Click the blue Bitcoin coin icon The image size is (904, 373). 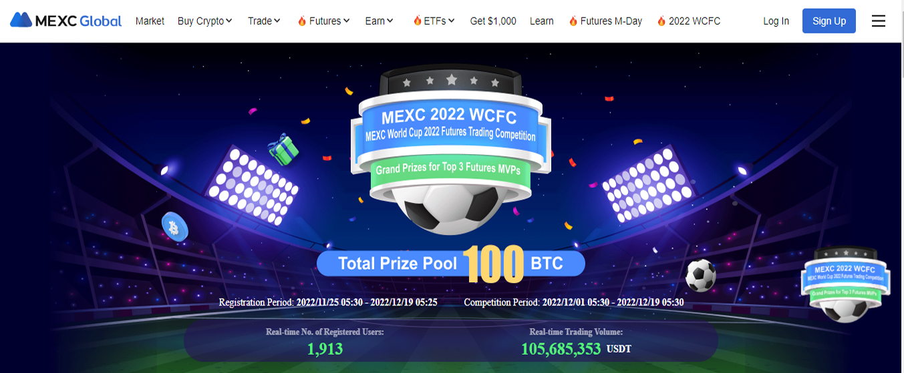[x=174, y=227]
